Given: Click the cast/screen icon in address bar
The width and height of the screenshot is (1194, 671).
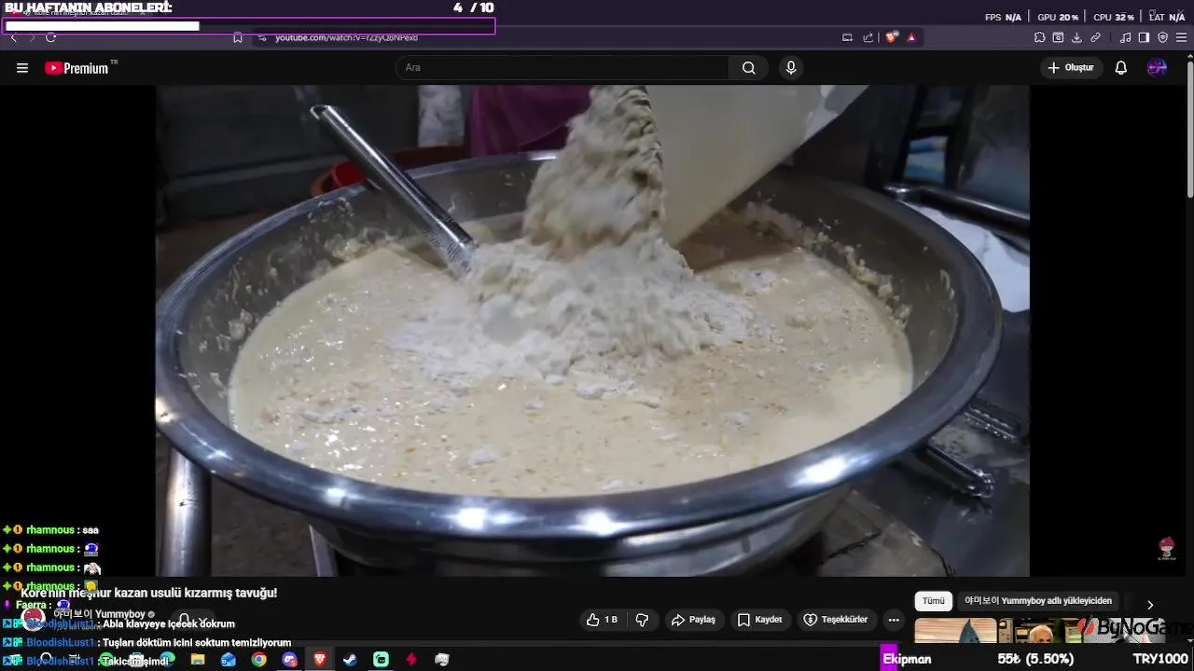Looking at the screenshot, I should (x=847, y=37).
